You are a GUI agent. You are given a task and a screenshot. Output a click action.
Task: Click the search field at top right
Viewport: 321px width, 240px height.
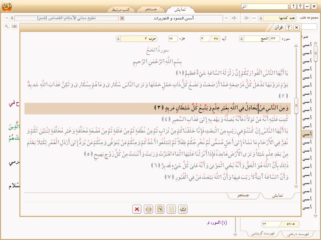(x=269, y=6)
